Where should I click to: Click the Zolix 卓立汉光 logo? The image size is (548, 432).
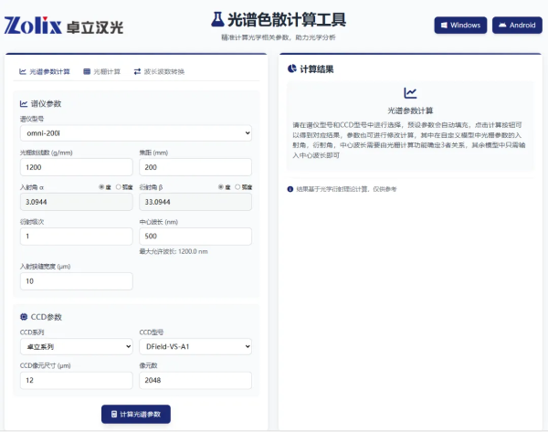(x=64, y=26)
